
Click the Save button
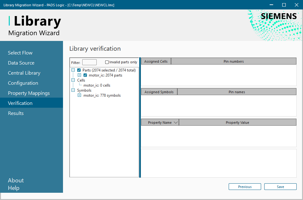pos(280,187)
